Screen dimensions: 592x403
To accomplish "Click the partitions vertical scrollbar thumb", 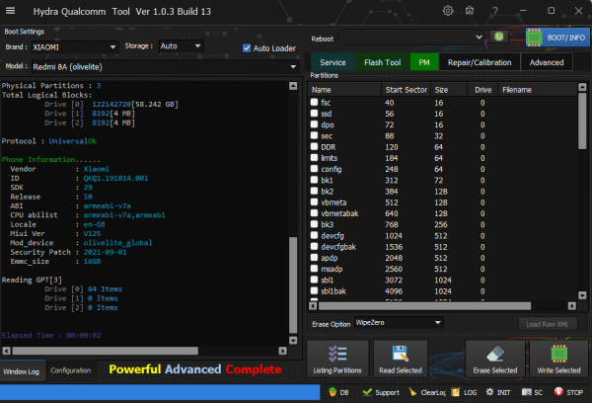I will [582, 121].
